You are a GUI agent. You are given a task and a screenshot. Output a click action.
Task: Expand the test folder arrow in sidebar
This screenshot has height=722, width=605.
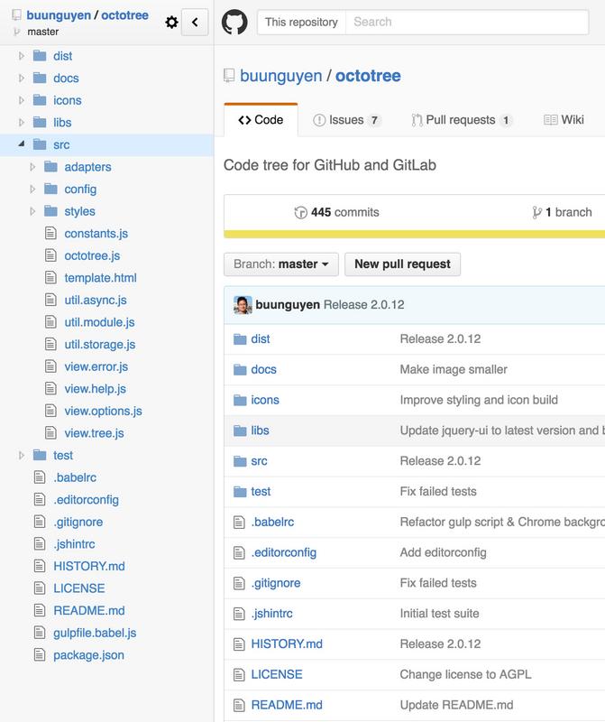21,455
